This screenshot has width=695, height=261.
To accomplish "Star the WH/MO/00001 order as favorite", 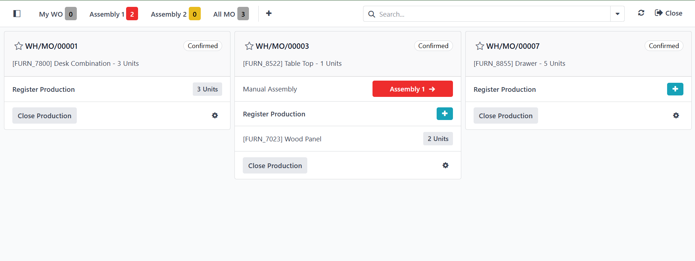I will click(x=18, y=46).
